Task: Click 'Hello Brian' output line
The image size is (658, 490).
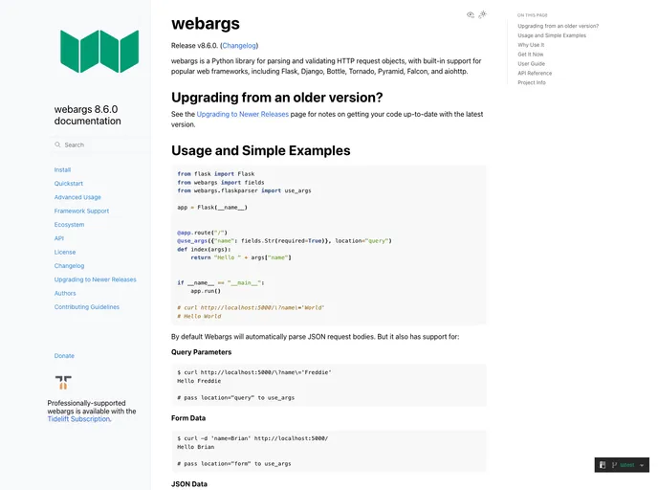Action: point(195,447)
